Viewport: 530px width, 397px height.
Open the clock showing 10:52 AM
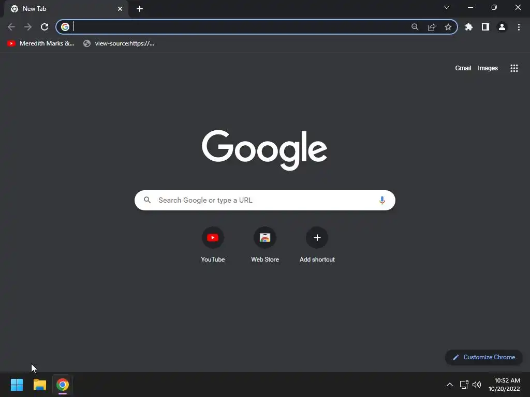coord(504,385)
